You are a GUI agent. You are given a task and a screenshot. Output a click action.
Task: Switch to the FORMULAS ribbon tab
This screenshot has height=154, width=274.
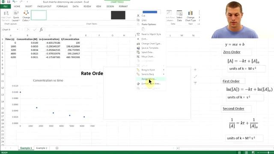62,6
